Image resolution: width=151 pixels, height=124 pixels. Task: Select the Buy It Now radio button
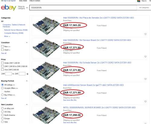click(x=2, y=95)
